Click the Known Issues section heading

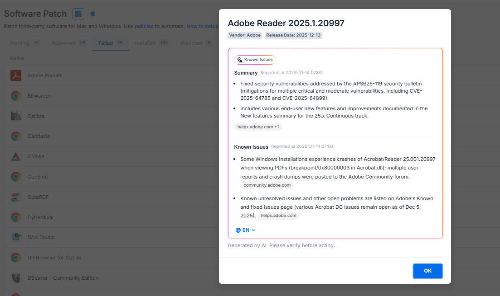(251, 147)
